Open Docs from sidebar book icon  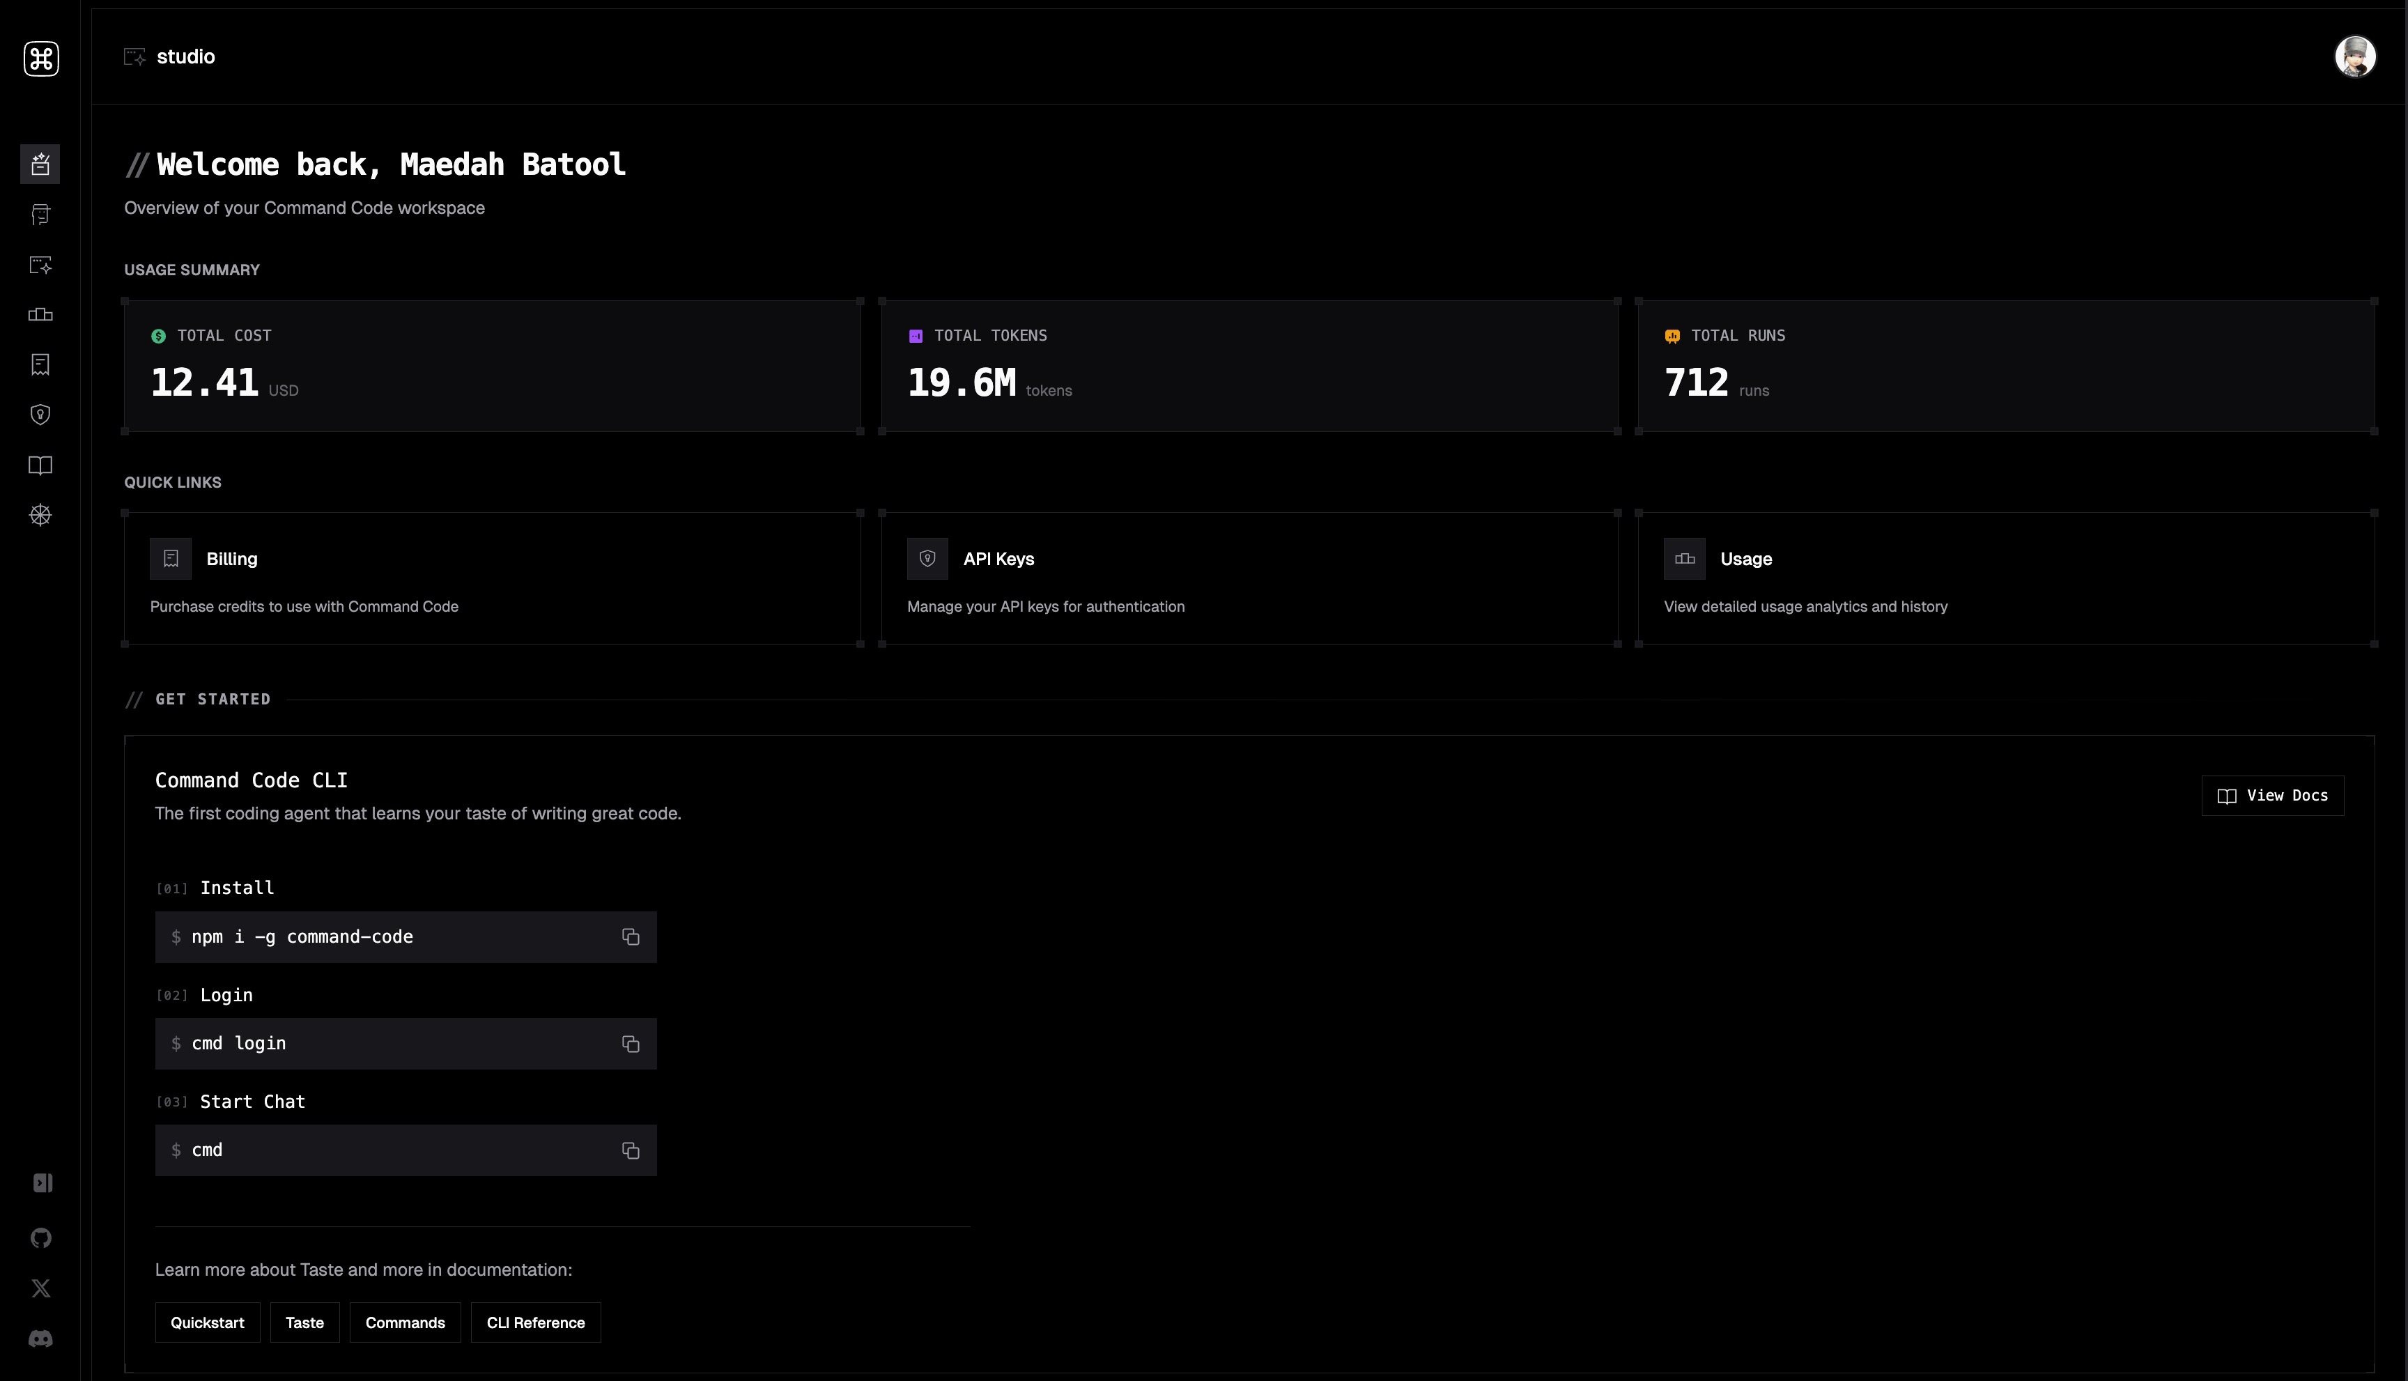(40, 465)
